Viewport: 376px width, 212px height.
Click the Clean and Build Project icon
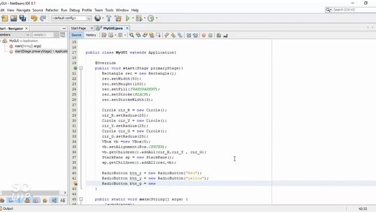tap(118, 18)
